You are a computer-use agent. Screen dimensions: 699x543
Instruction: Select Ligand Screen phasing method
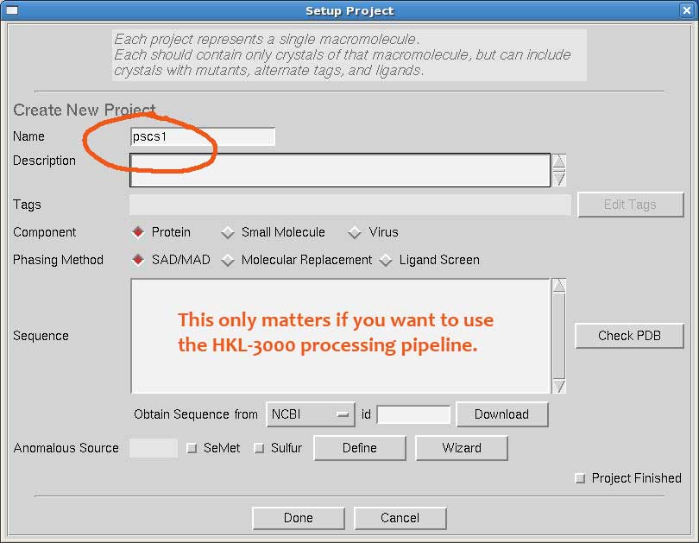385,260
